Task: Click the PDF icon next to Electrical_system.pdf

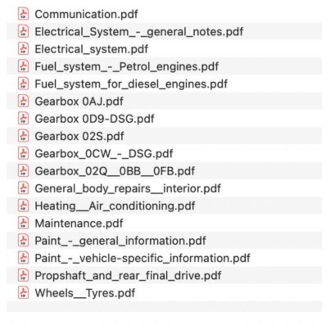Action: [23, 49]
